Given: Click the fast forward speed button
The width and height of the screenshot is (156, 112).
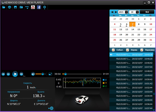Looking at the screenshot, I should point(21,74).
